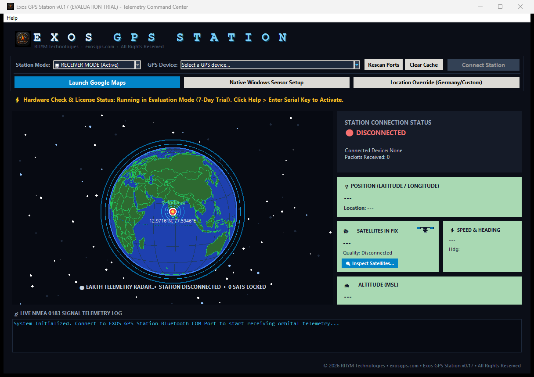
Task: Click the satellite icon beside the Live NMEA log title
Action: pyautogui.click(x=16, y=314)
